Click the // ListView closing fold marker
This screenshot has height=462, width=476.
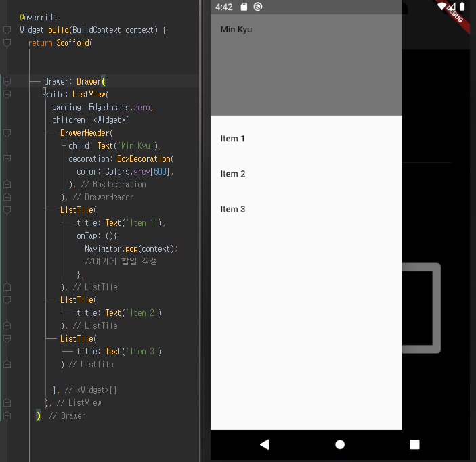click(x=7, y=402)
